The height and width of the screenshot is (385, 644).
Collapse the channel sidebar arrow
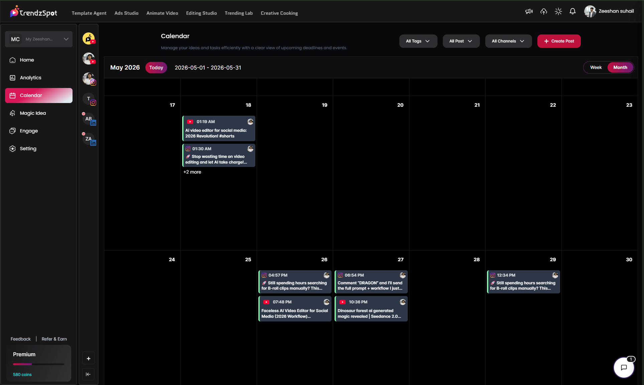(x=88, y=374)
